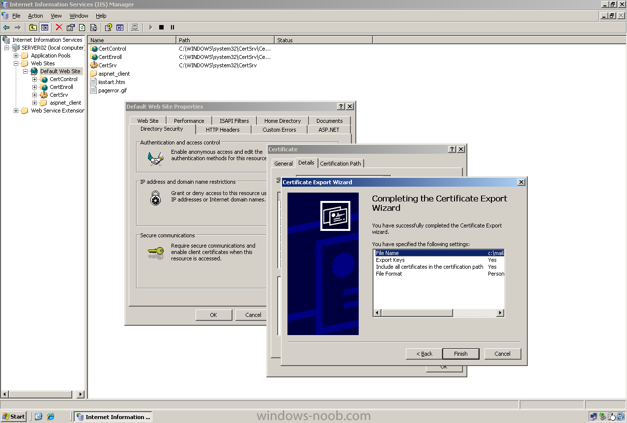
Task: Click the Stop item square icon
Action: coord(161,28)
